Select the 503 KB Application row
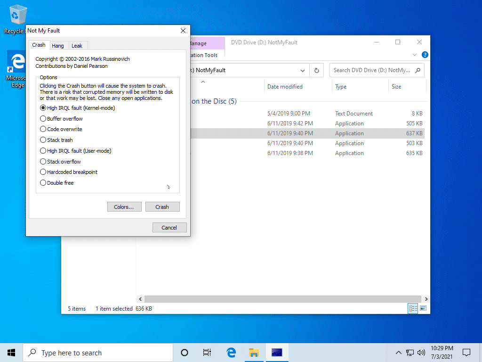The image size is (482, 362). pos(308,143)
